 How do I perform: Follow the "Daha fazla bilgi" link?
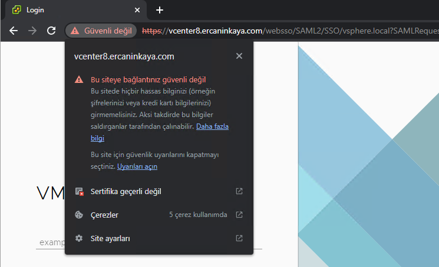click(212, 126)
